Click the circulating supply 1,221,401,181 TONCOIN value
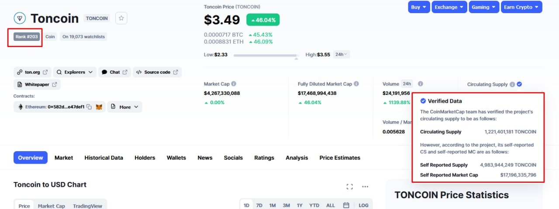The height and width of the screenshot is (209, 559). point(511,131)
